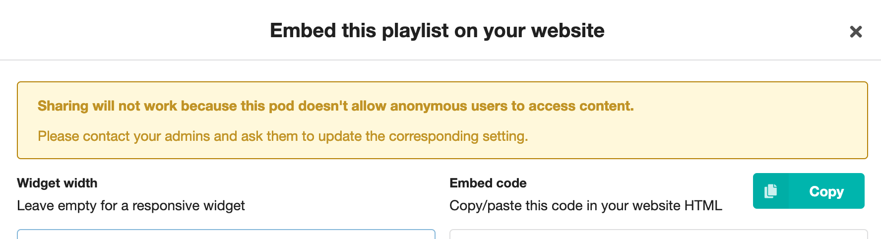Image resolution: width=881 pixels, height=239 pixels.
Task: Click the 'Widget width' label
Action: 57,183
